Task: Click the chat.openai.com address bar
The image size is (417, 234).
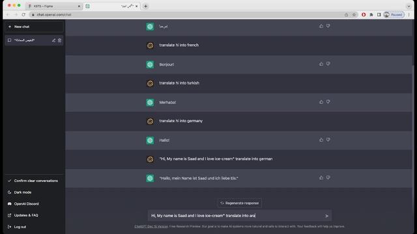Action: tap(186, 14)
